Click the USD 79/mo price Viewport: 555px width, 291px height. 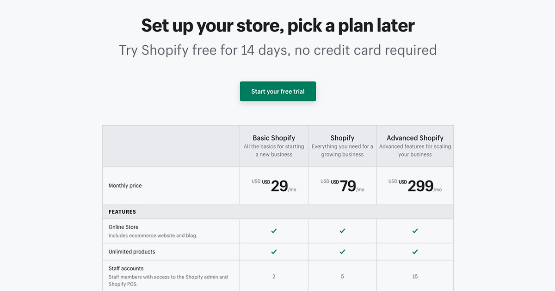tap(342, 186)
